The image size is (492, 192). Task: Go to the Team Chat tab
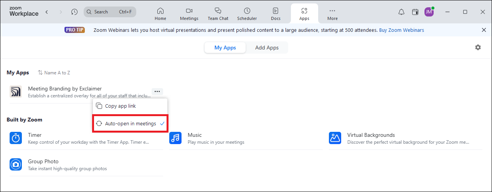coord(218,14)
